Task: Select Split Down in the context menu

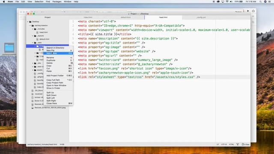Action: click(x=58, y=95)
